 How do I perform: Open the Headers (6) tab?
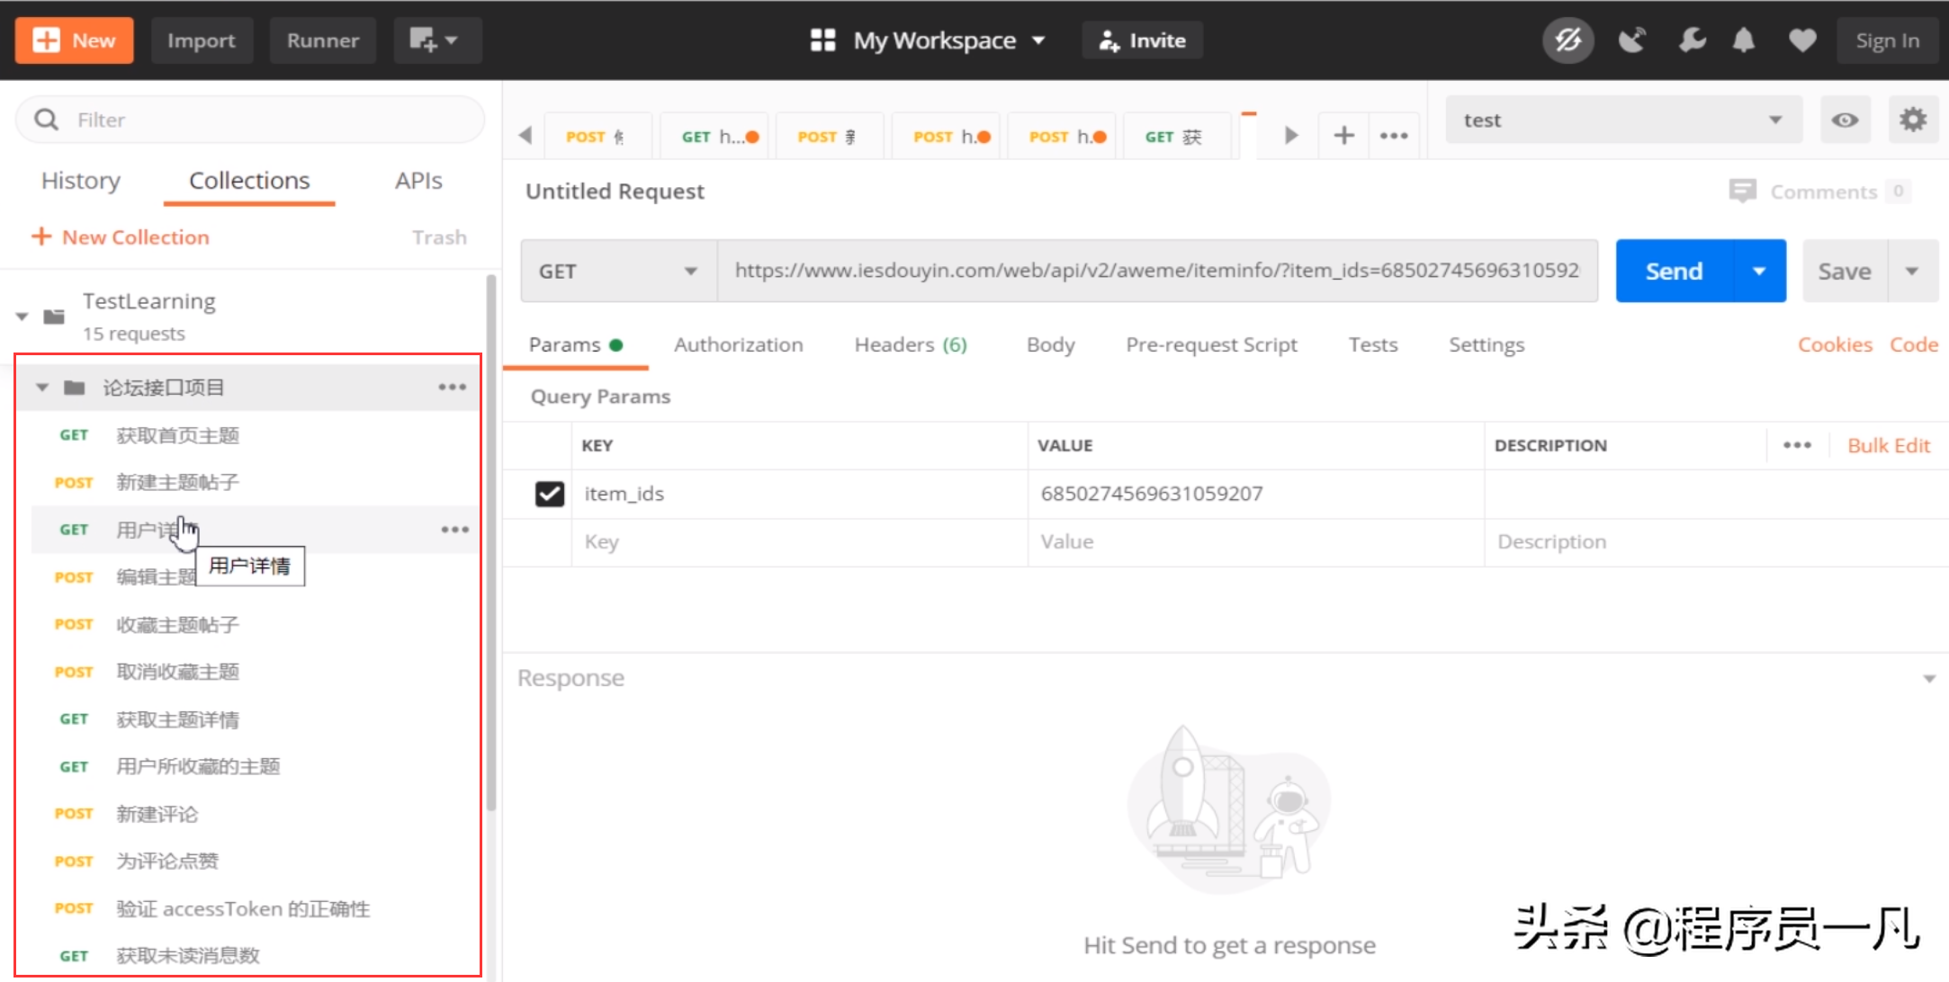[910, 344]
